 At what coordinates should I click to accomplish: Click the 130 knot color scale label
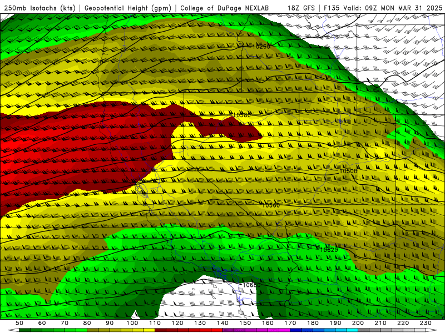200,323
